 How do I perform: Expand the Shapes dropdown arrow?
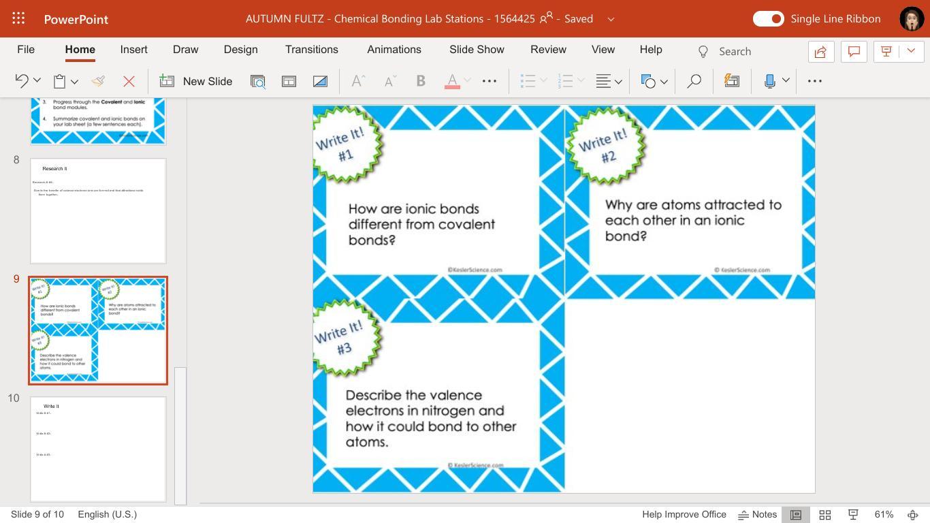pyautogui.click(x=664, y=81)
